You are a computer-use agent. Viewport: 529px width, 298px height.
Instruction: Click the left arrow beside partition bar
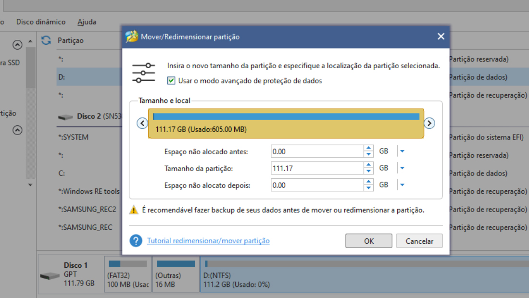tap(142, 124)
